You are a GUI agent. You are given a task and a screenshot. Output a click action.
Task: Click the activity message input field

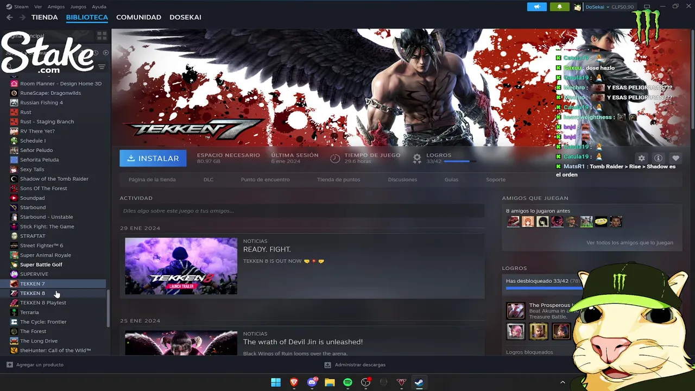[302, 211]
